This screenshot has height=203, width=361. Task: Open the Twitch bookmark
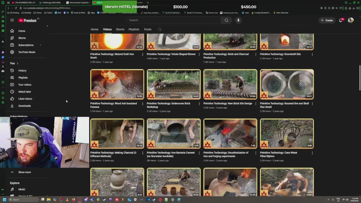(x=48, y=13)
